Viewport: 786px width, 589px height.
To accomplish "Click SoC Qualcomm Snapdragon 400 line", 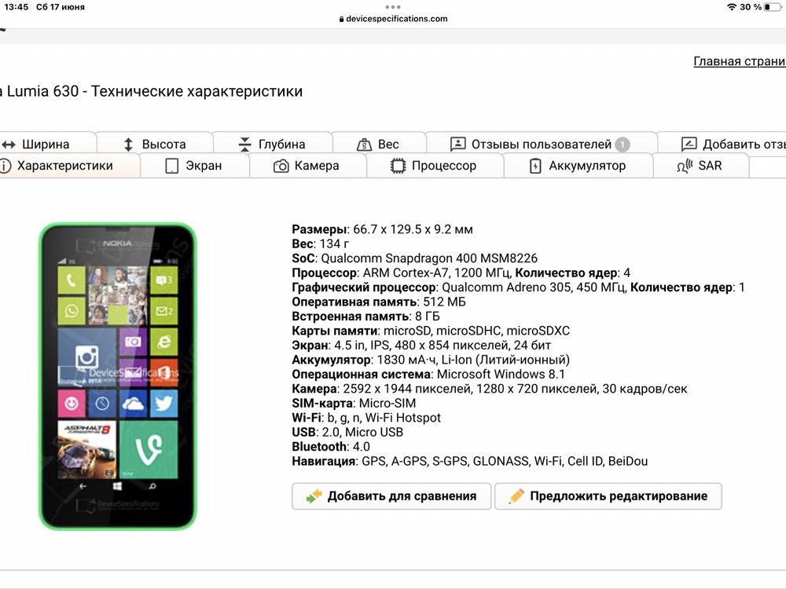I will pos(414,258).
